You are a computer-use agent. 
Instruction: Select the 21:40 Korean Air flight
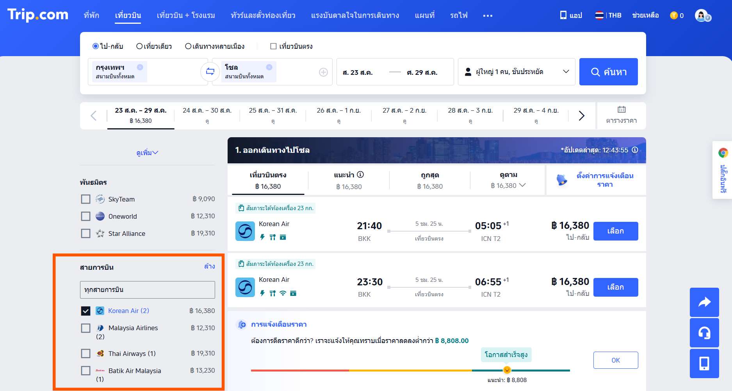(615, 231)
